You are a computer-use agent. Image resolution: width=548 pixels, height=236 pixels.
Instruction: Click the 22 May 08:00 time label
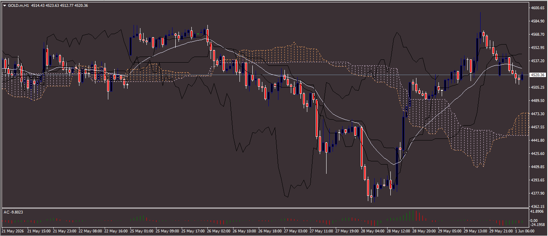[x=90, y=232]
